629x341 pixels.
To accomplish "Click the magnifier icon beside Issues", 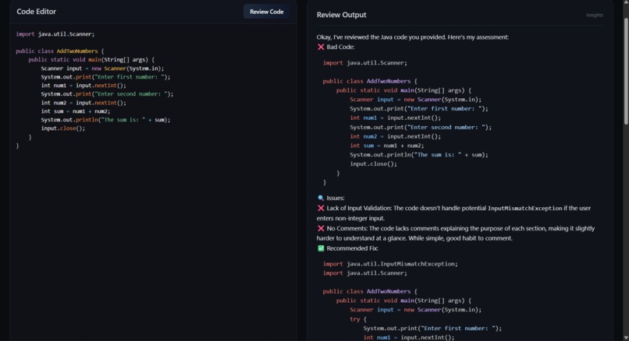I will pyautogui.click(x=321, y=198).
